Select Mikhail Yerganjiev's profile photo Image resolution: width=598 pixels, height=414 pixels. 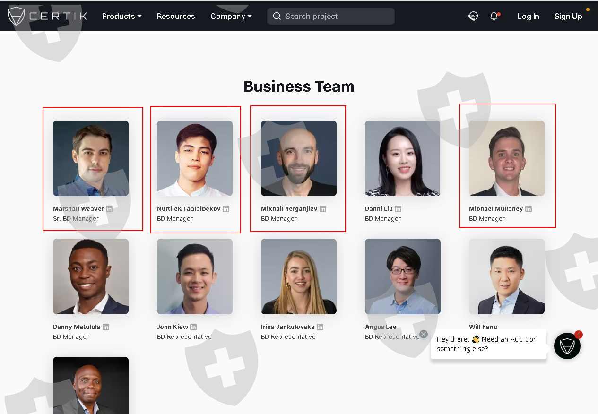pyautogui.click(x=299, y=158)
